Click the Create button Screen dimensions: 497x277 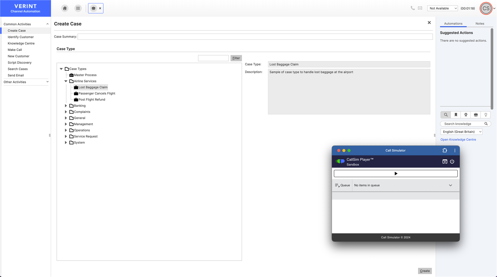[x=425, y=271]
